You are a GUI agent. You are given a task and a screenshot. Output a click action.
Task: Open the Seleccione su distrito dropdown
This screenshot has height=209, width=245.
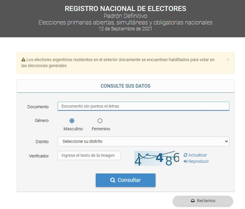[143, 141]
